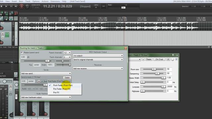Open the send audio source channel dropdown
The height and width of the screenshot is (119, 212).
click(31, 89)
